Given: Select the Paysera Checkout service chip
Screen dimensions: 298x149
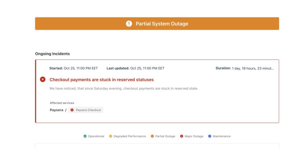Looking at the screenshot, I should pos(86,110).
